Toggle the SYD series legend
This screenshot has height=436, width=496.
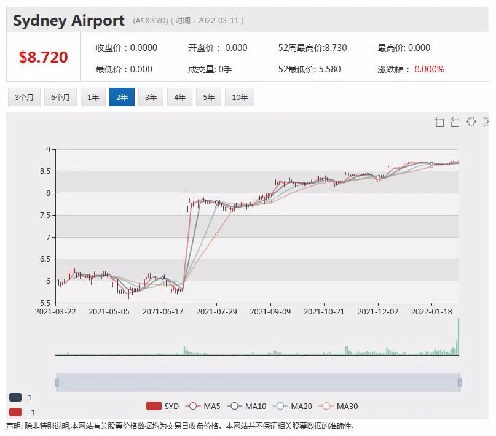[x=163, y=406]
